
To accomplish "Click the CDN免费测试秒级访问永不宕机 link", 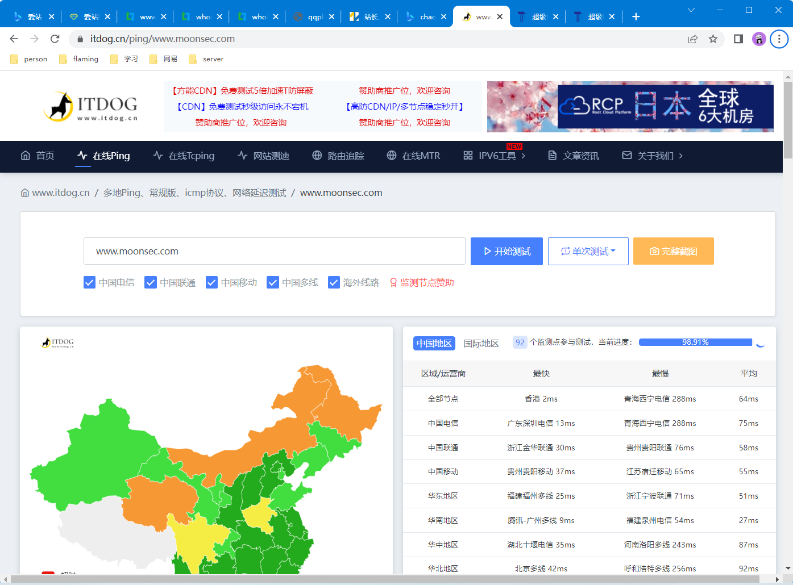I will [x=242, y=106].
